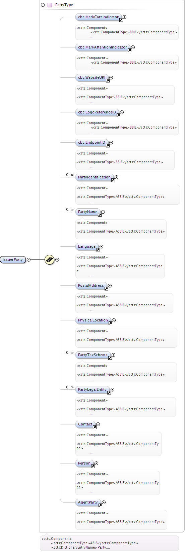Viewport: 185px width, 552px height.
Task: Click reference arrow icon on PartyIdentification
Action: coord(113,180)
